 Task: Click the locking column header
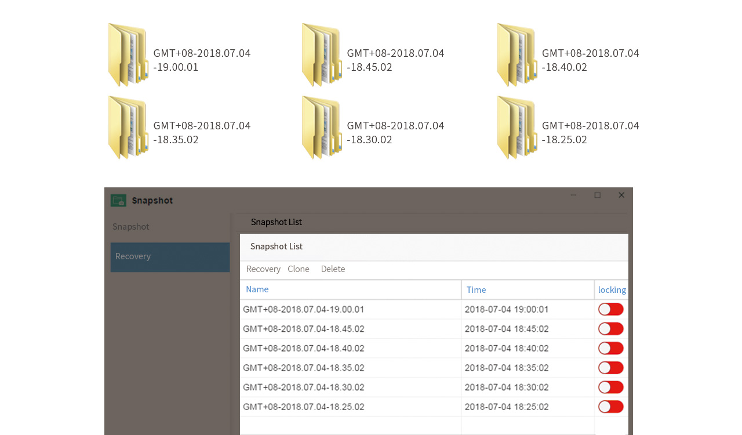click(x=612, y=289)
